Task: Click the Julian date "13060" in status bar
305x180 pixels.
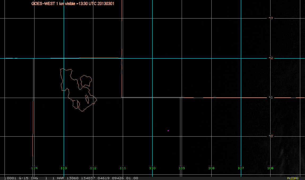Action: [x=73, y=178]
